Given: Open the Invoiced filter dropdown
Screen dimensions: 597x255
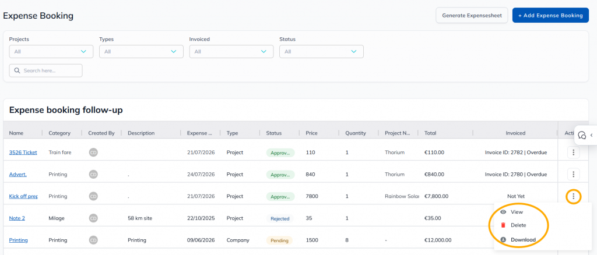Looking at the screenshot, I should pyautogui.click(x=231, y=52).
